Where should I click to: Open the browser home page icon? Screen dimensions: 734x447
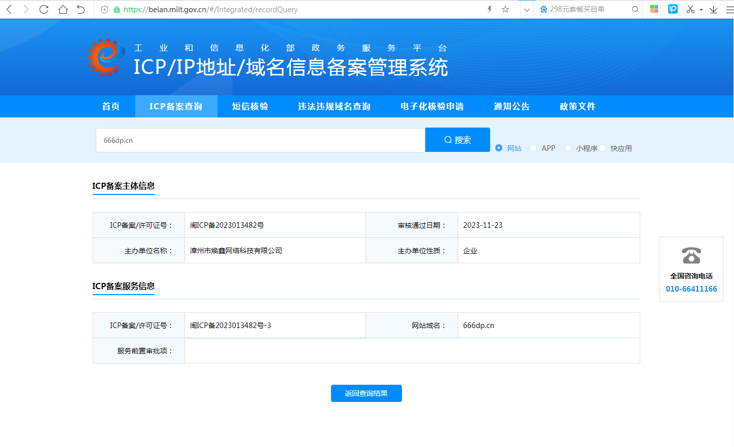pos(63,9)
